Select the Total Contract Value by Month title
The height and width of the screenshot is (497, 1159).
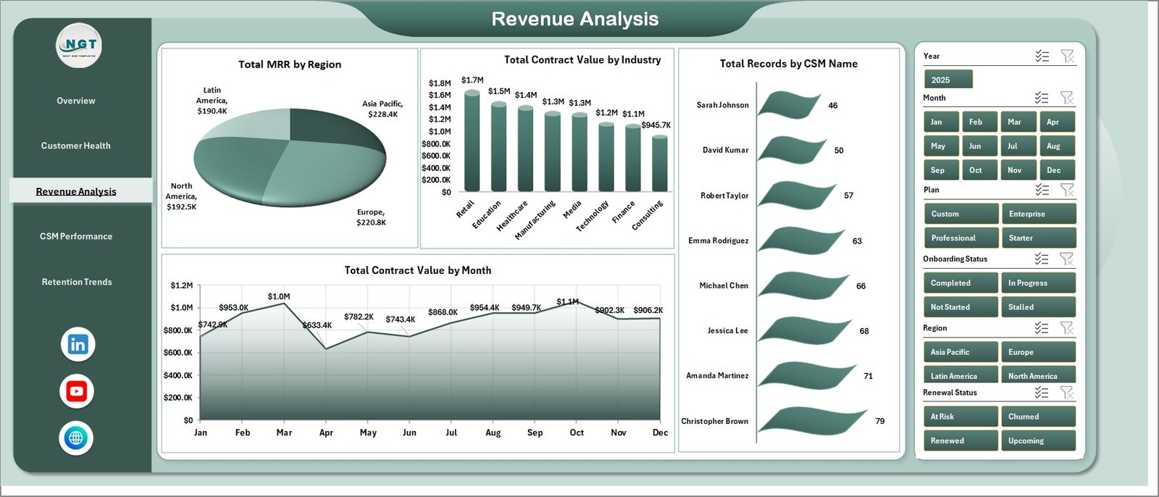pos(418,270)
